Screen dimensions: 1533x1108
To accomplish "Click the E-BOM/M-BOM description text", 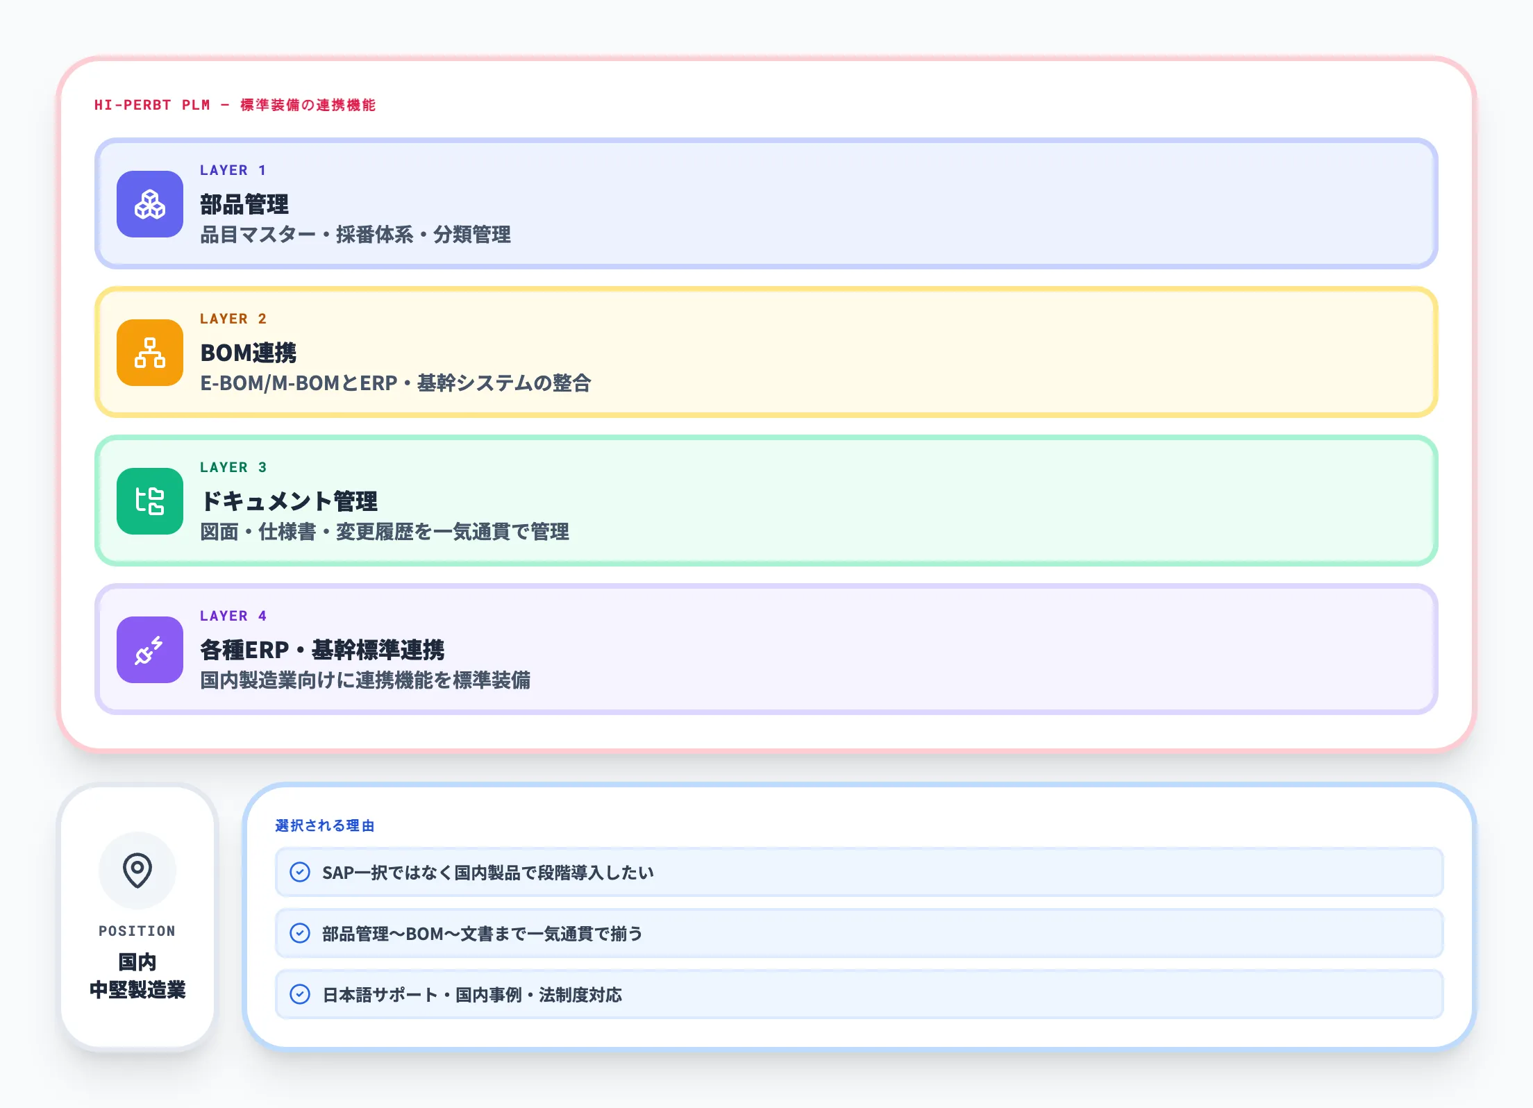I will coord(397,384).
